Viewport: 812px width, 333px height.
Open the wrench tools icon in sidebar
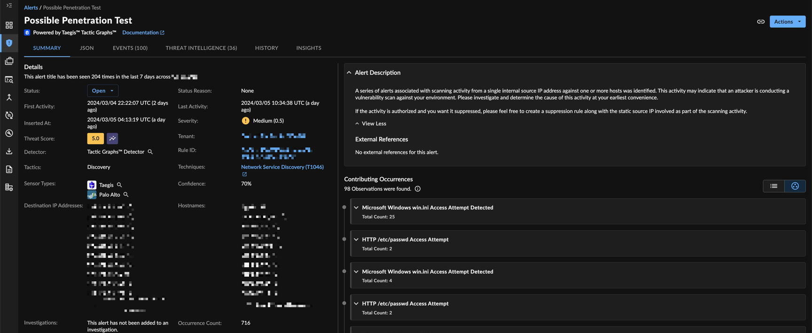[x=9, y=133]
